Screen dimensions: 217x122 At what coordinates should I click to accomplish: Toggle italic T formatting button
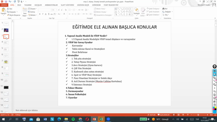(43, 14)
